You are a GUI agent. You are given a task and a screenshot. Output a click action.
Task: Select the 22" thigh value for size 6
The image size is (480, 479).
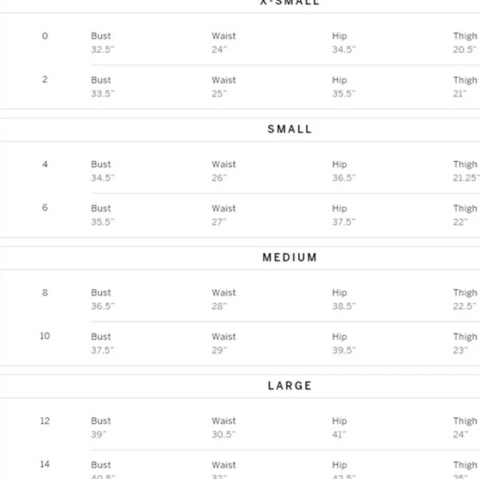pyautogui.click(x=460, y=222)
